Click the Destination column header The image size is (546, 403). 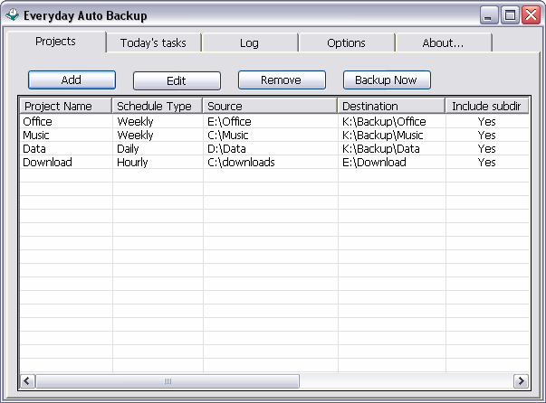391,106
